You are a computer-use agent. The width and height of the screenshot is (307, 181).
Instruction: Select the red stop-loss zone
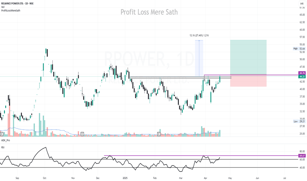pos(248,81)
